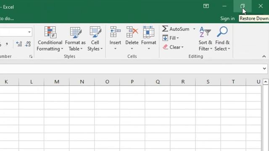Collapse the ribbon with the chevron
Image resolution: width=269 pixels, height=151 pixels.
[x=264, y=57]
